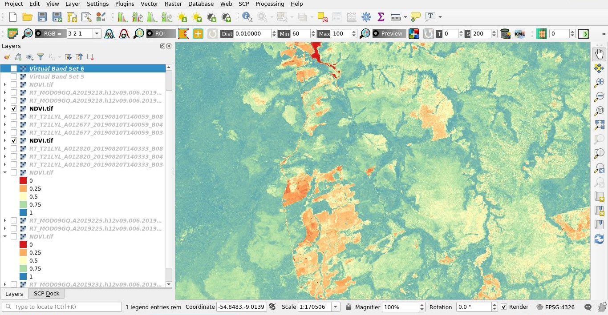This screenshot has height=315, width=608.
Task: Collapse the NDVI.tif color legend expander
Action: (x=4, y=172)
